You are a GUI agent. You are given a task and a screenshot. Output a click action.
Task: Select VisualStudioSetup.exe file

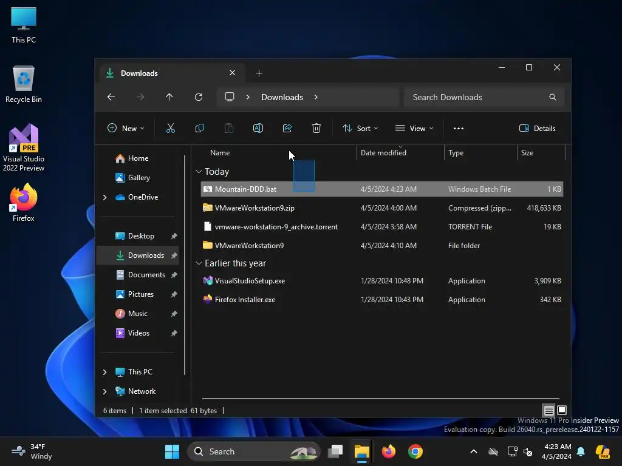pos(382,281)
